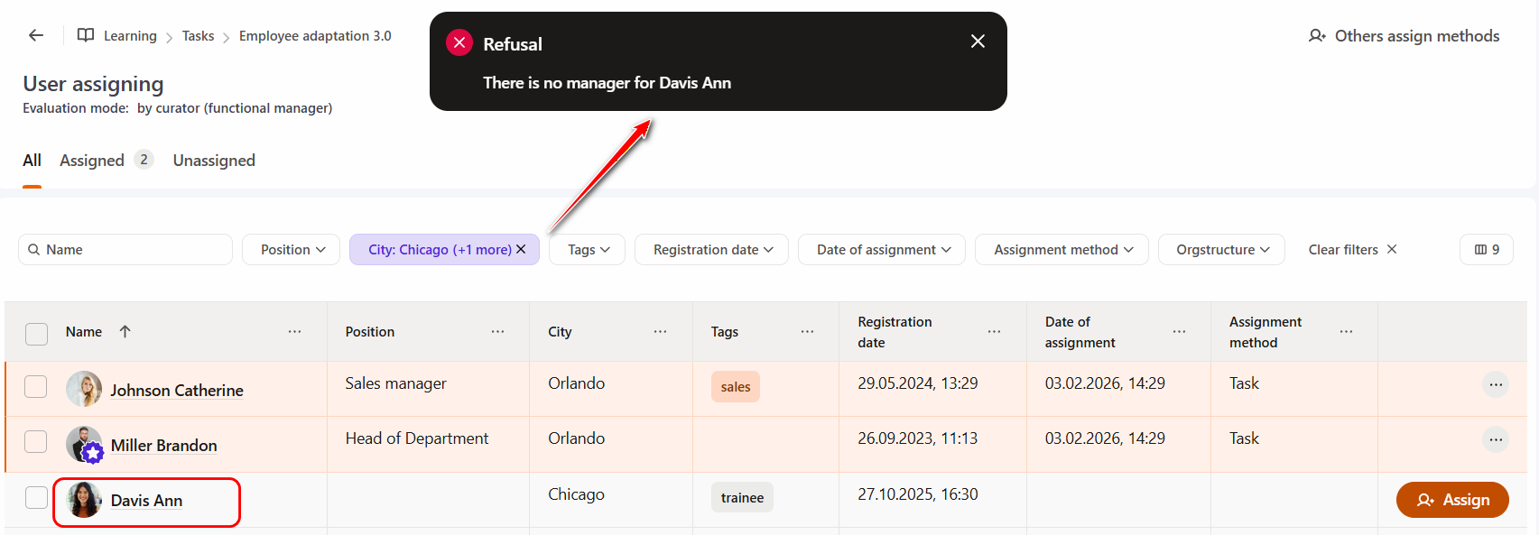
Task: Expand the Position filter dropdown
Action: 291,250
